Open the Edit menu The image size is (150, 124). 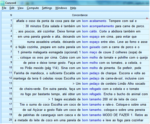point(12,8)
